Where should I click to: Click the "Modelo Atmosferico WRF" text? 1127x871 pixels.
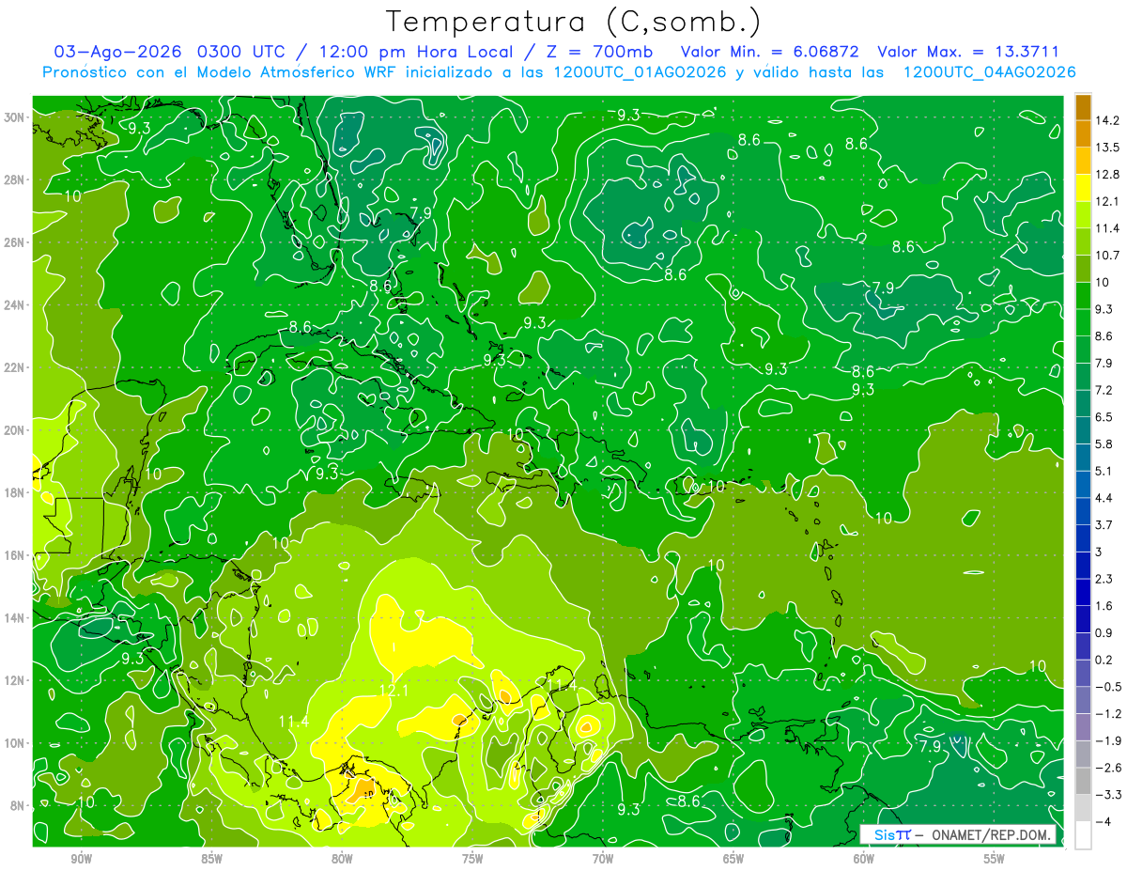click(295, 72)
